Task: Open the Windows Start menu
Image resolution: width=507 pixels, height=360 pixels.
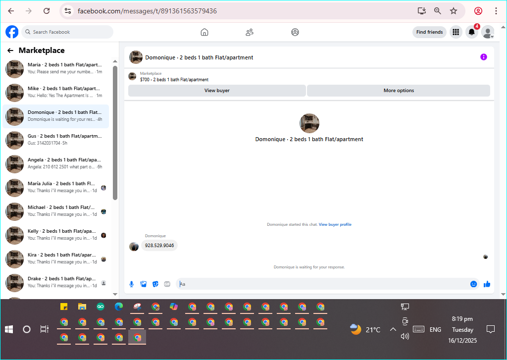Action: tap(9, 330)
